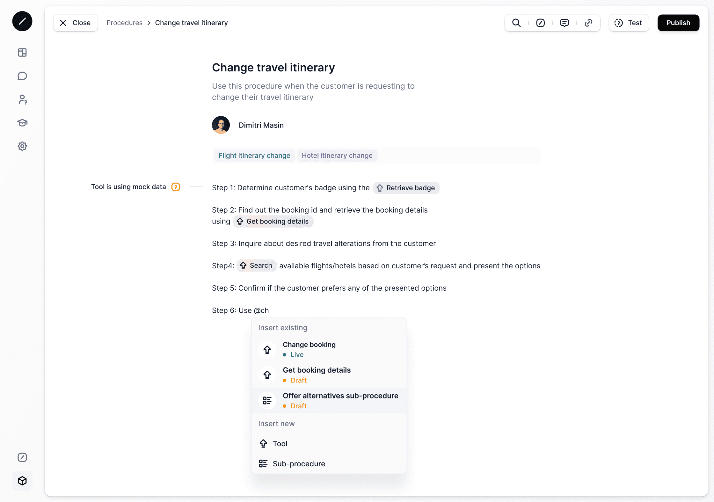Screen dimensions: 714x502
Task: Click the Search icon in toolbar
Action: pyautogui.click(x=516, y=23)
